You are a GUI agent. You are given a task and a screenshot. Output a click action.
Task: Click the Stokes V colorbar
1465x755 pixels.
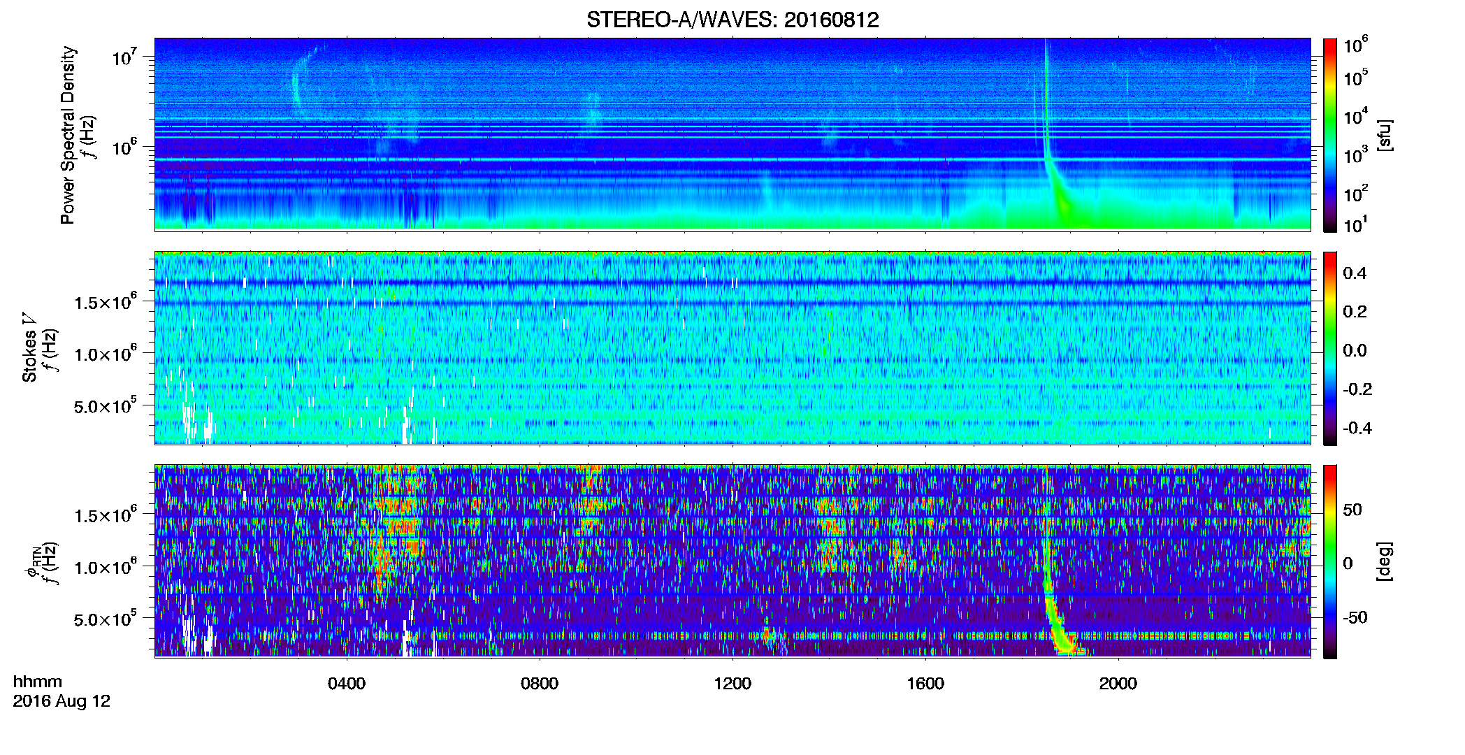[x=1330, y=348]
